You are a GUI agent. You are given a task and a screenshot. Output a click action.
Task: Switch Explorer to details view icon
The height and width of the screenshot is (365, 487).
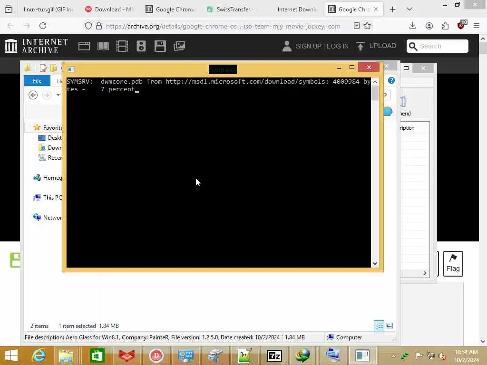point(379,326)
